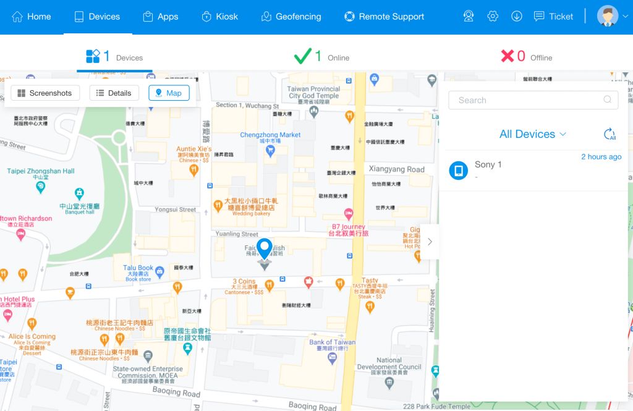Click the Wedding bakery marker
This screenshot has height=411, width=633.
218,206
